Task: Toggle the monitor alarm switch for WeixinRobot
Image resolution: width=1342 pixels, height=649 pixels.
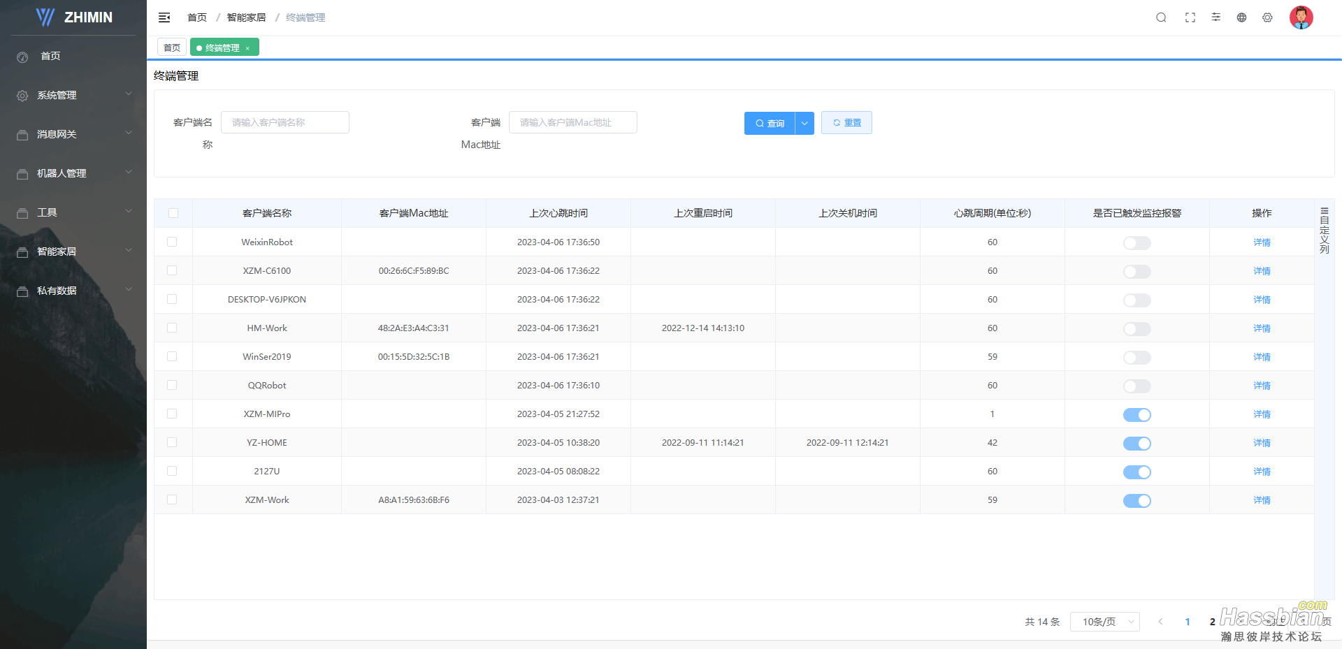Action: (1137, 243)
